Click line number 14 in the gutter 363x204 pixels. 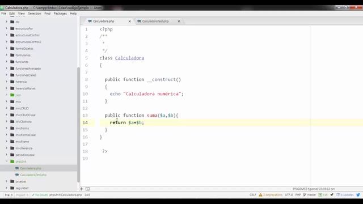(85, 122)
